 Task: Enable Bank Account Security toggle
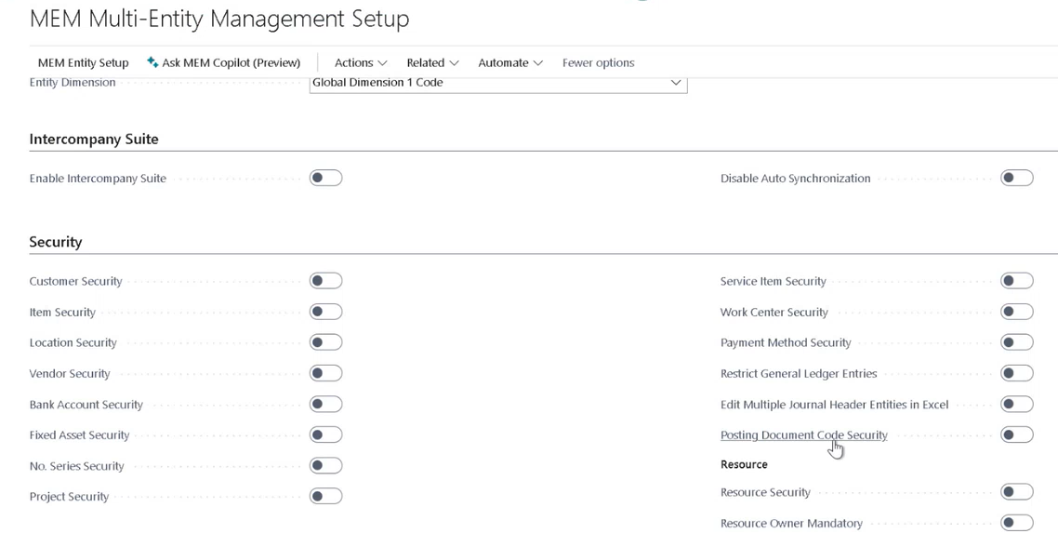tap(326, 404)
